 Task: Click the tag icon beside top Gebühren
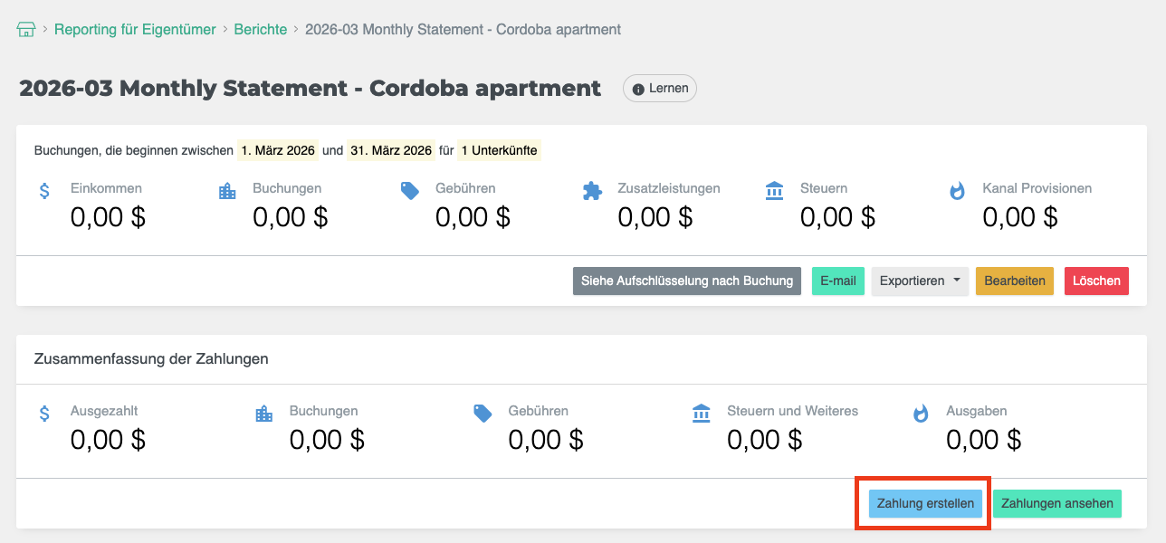[x=410, y=191]
